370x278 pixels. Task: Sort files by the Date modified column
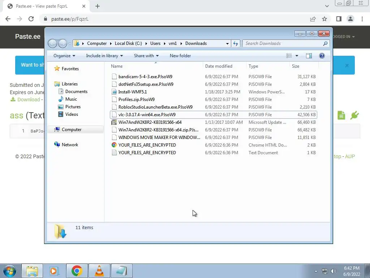[x=224, y=66]
